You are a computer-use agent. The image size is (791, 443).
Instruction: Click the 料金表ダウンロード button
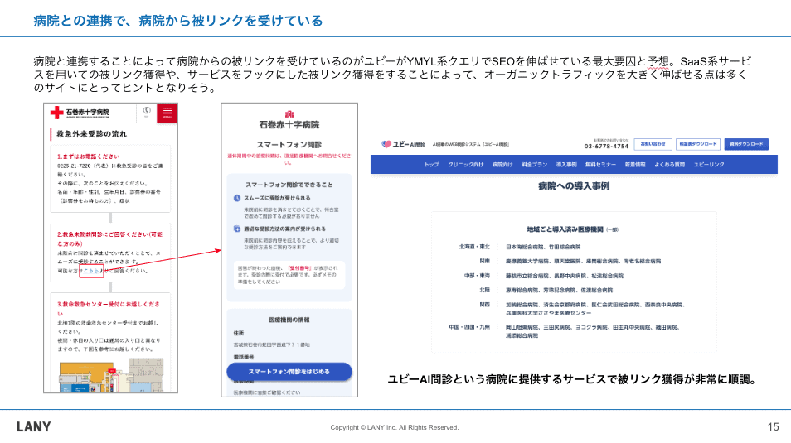coord(697,144)
